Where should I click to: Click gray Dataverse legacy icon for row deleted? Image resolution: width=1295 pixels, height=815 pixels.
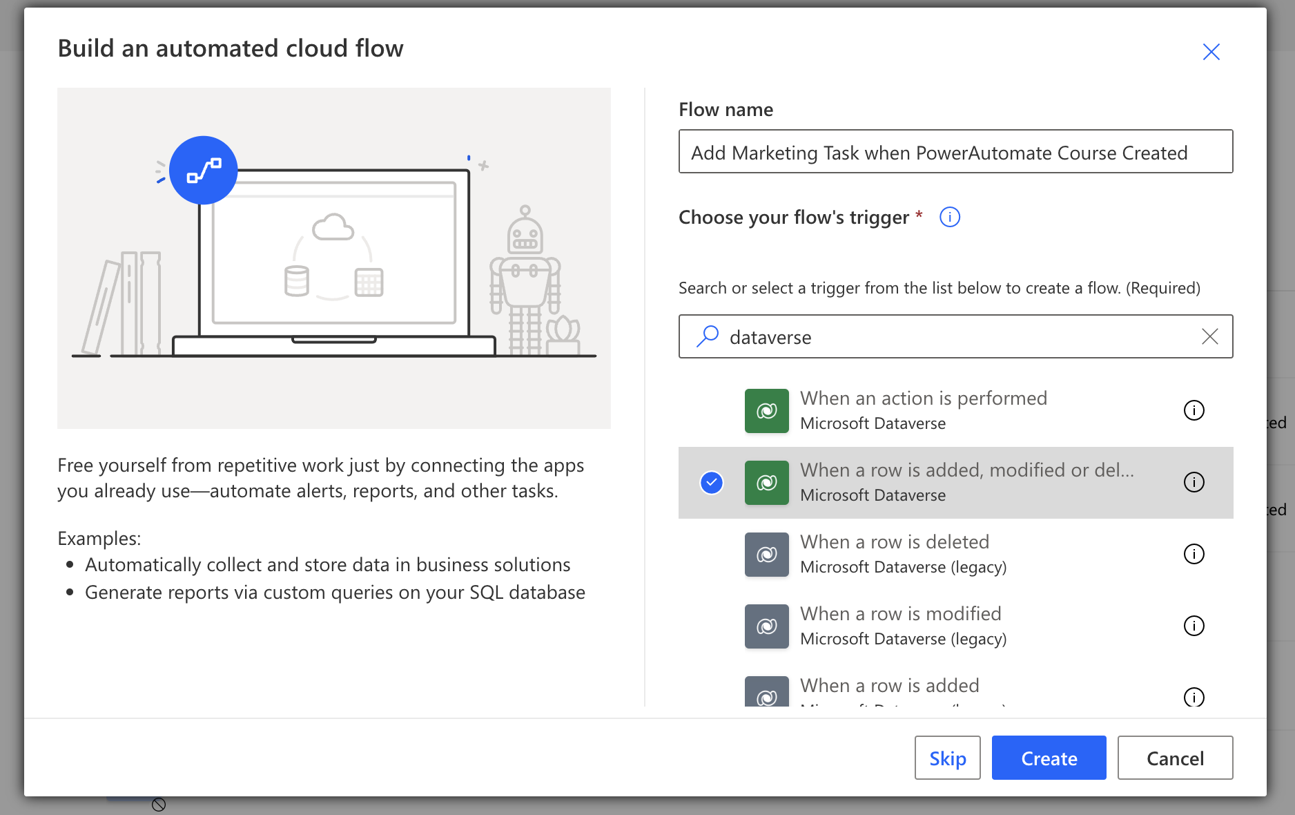(x=766, y=555)
